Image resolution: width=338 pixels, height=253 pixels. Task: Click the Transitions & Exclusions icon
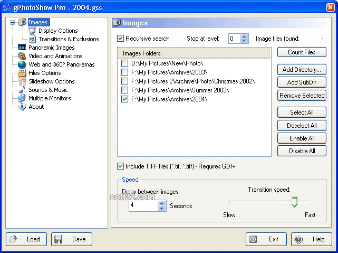[x=32, y=39]
